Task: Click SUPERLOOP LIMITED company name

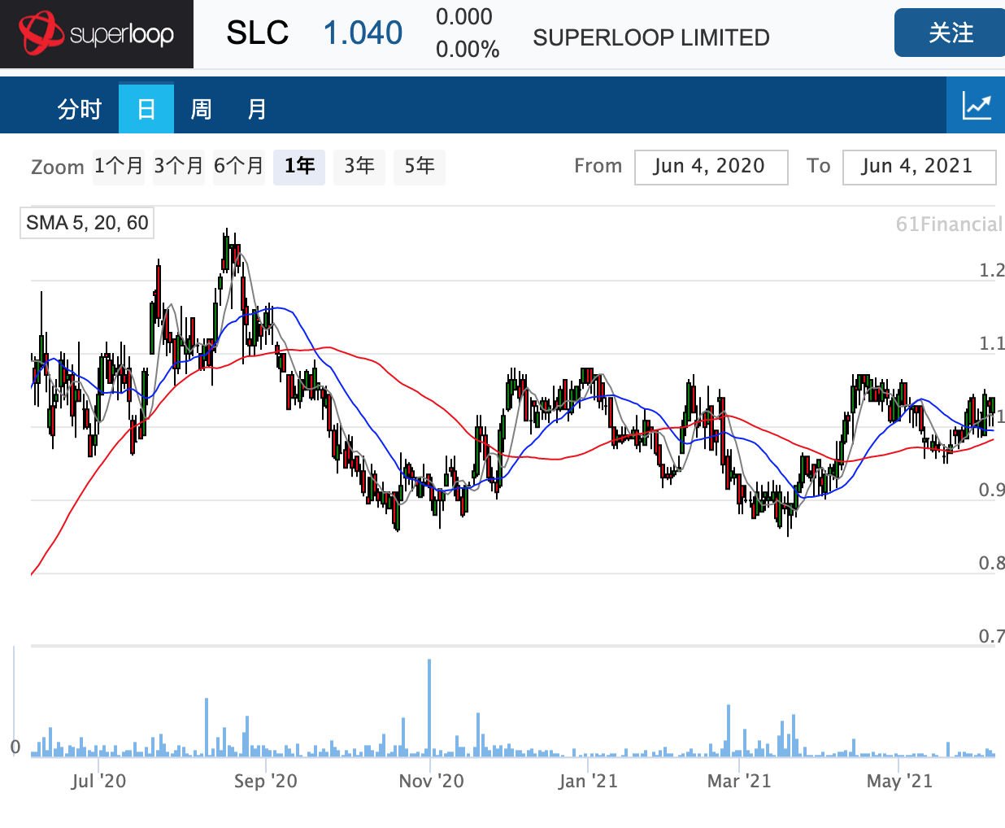Action: 651,37
